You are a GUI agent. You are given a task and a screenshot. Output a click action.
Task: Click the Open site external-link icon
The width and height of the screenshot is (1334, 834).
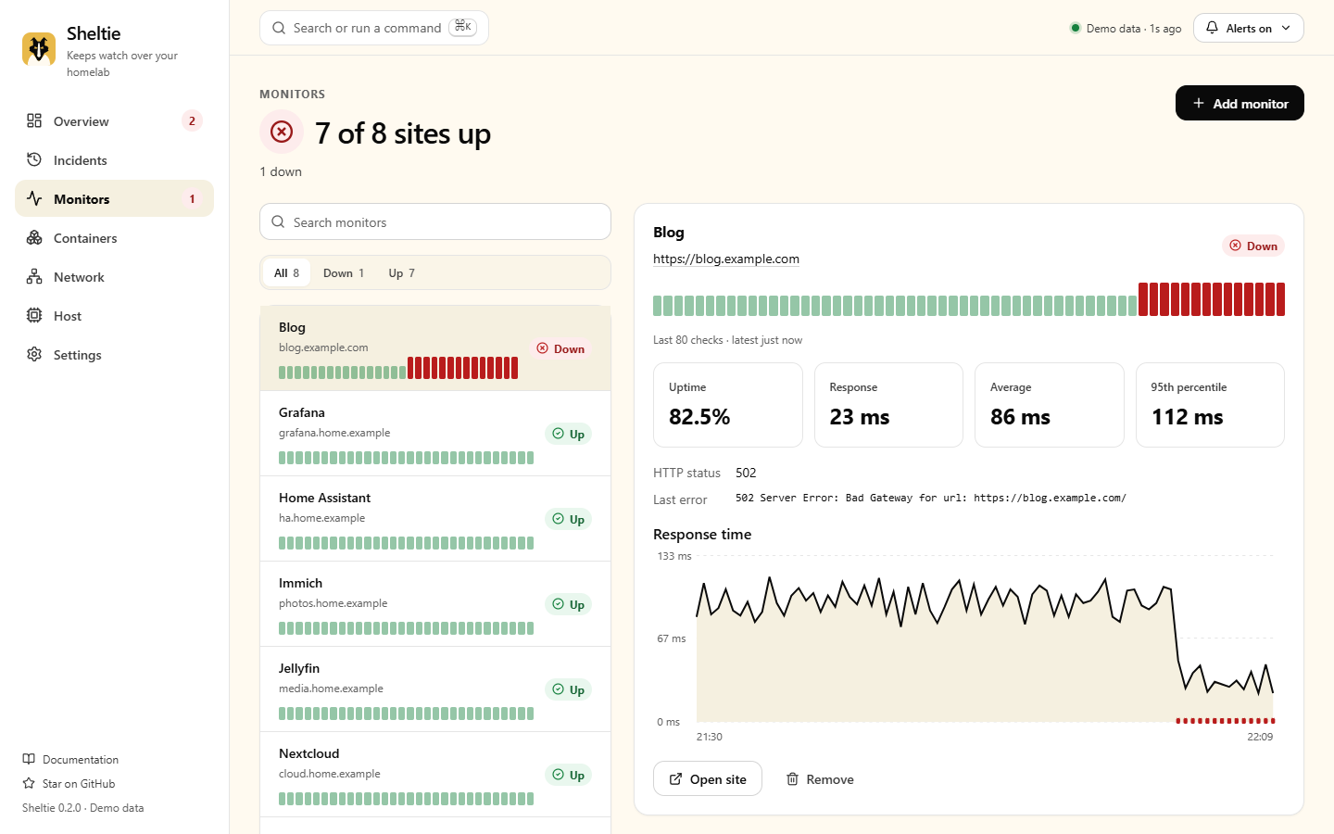pyautogui.click(x=676, y=779)
